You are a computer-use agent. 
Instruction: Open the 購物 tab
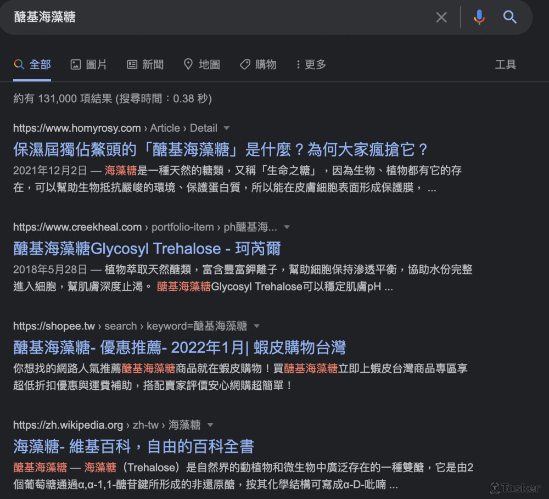(258, 64)
